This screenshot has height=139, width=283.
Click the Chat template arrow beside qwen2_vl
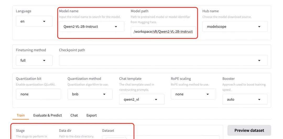[156, 99]
